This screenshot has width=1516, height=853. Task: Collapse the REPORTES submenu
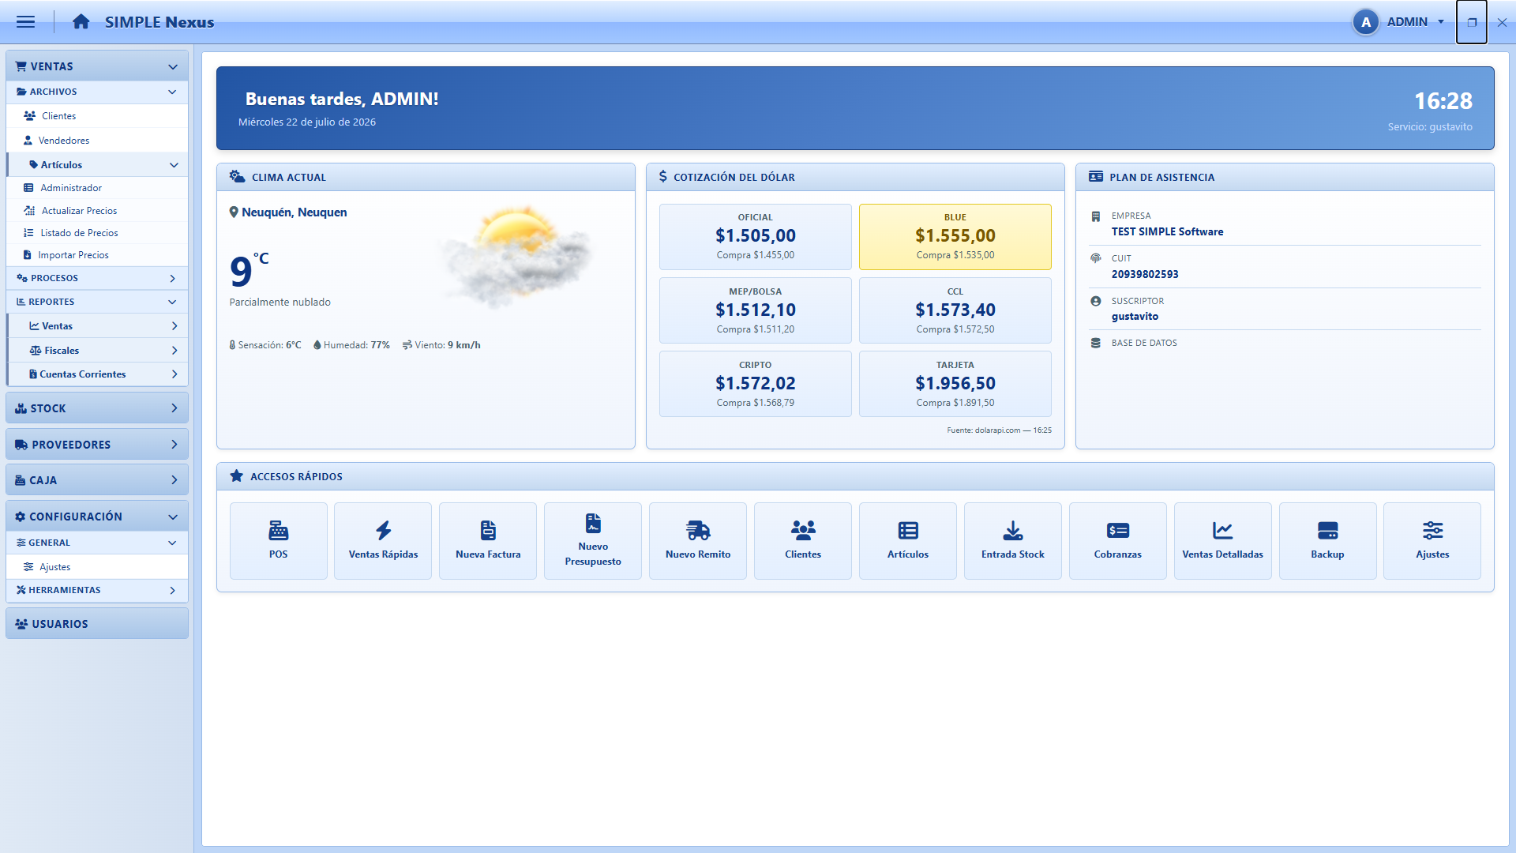click(97, 302)
